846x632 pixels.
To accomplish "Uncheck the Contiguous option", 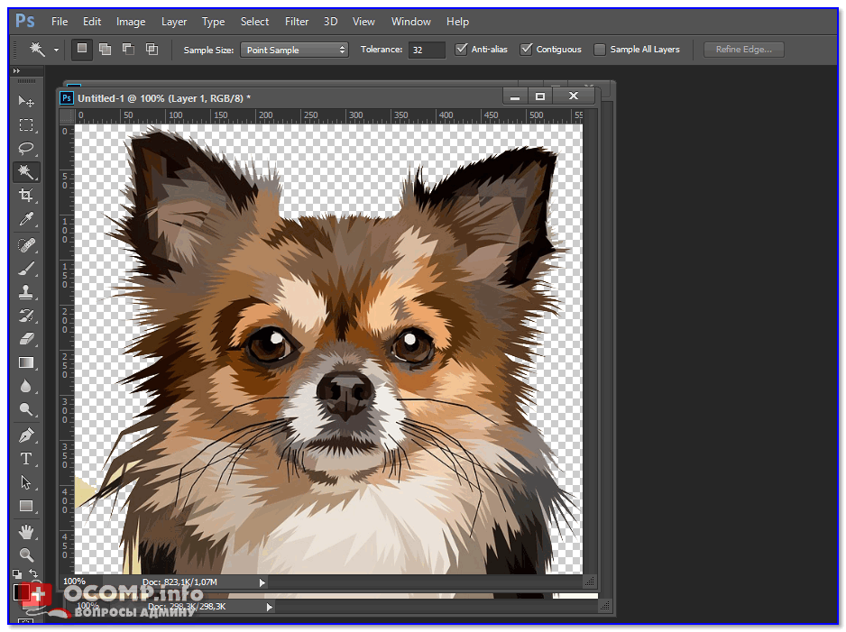I will (527, 50).
